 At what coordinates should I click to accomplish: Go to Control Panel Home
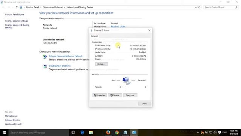(15, 14)
